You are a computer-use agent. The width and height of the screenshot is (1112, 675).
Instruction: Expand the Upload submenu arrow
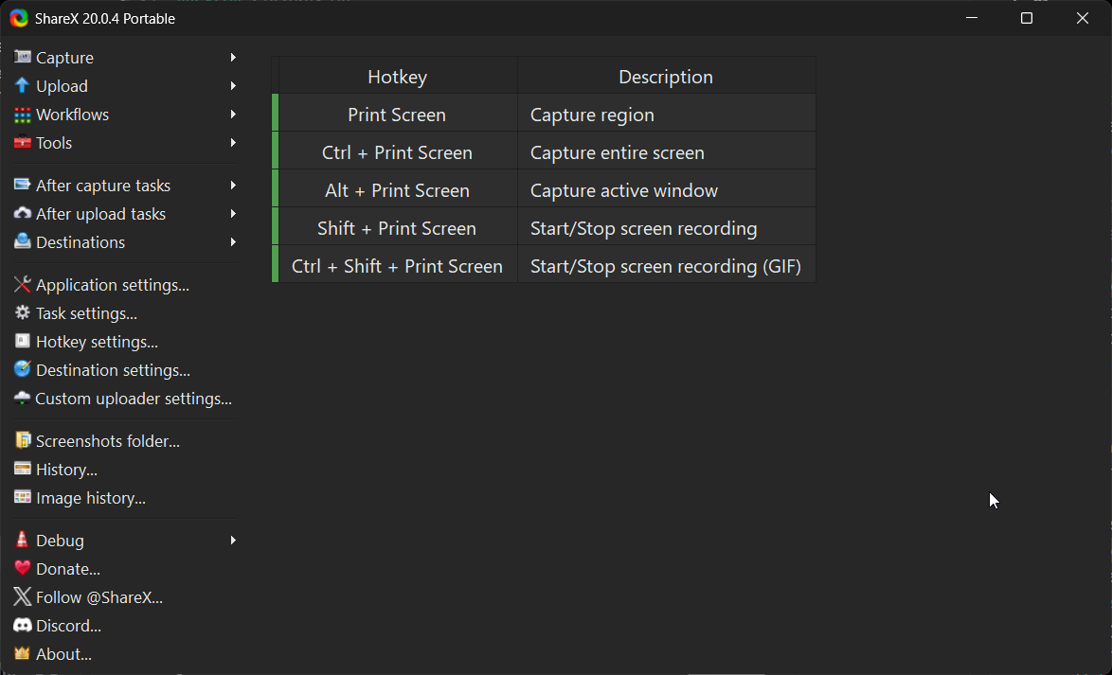point(233,86)
